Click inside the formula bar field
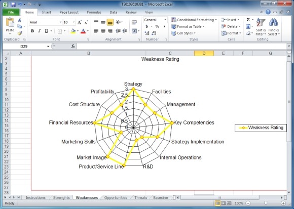 point(181,46)
